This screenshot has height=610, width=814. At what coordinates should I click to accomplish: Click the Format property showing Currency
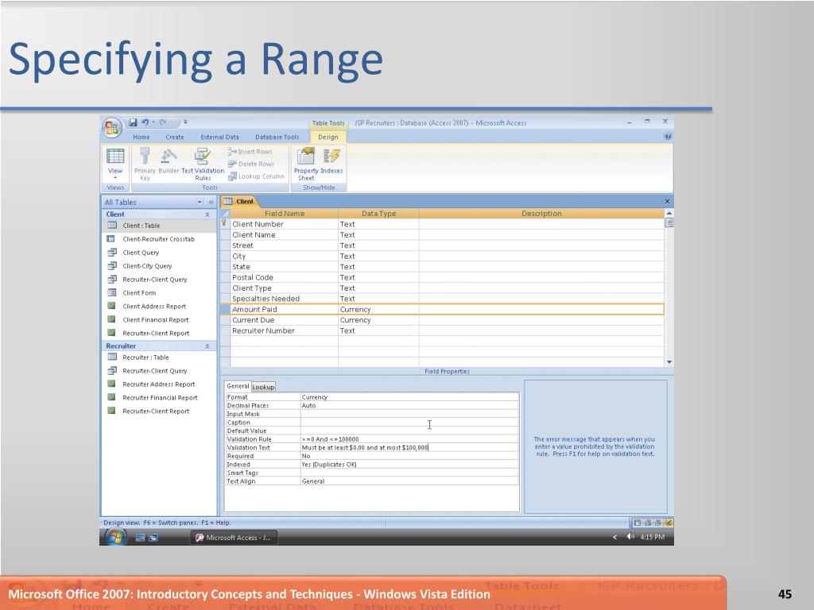tap(409, 397)
